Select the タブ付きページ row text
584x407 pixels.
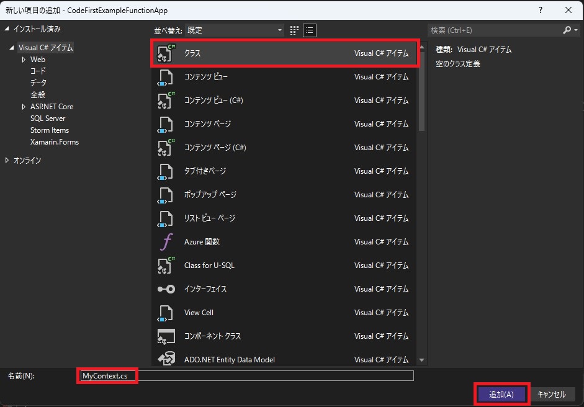point(205,171)
